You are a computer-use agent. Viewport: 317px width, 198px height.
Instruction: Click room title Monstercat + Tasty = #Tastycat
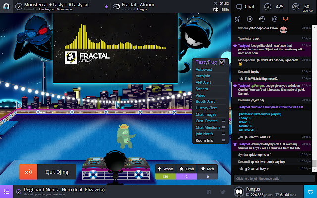56,5
